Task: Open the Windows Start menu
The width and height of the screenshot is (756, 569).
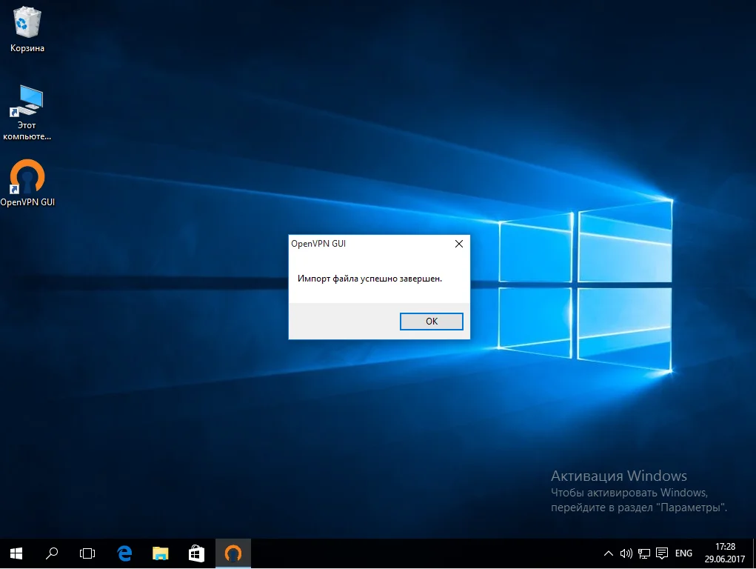Action: click(x=16, y=553)
